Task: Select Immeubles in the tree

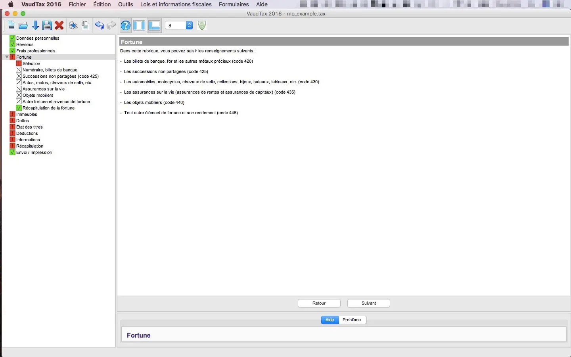Action: click(27, 114)
